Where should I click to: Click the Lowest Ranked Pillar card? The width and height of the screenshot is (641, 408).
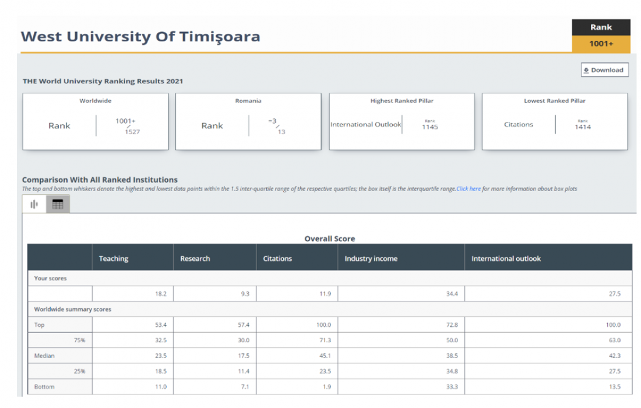(555, 121)
